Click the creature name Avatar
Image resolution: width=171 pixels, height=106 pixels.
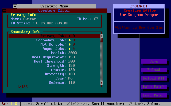click(x=30, y=19)
